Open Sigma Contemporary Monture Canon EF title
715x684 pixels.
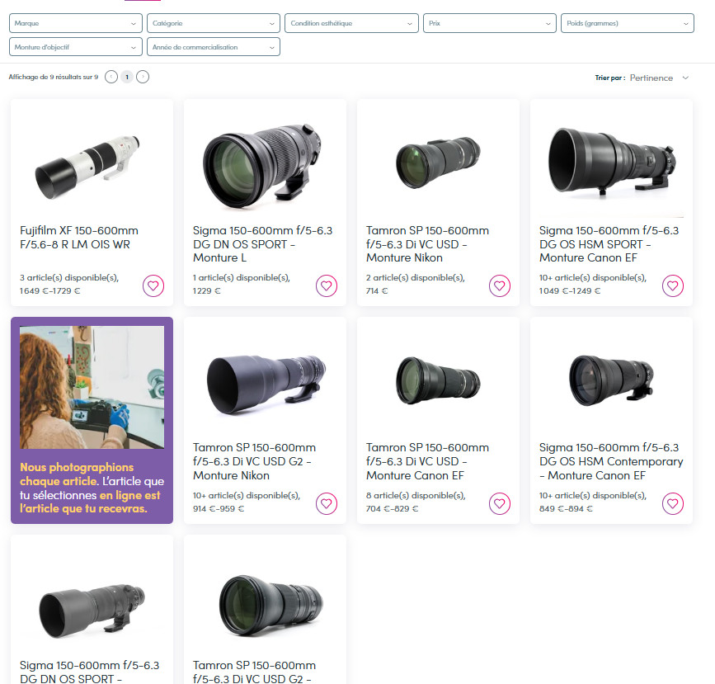[x=611, y=461]
